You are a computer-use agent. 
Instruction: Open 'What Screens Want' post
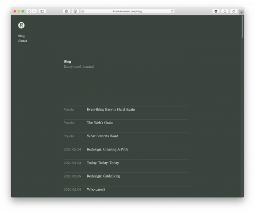pos(103,136)
